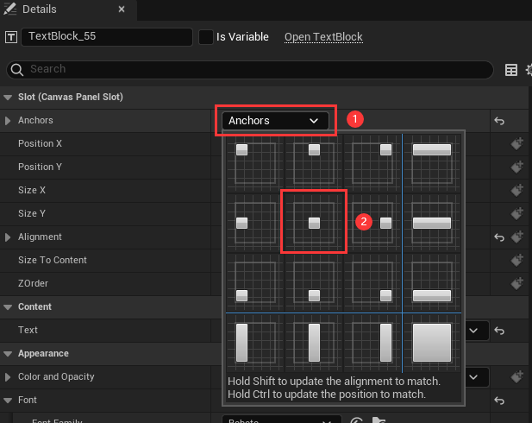Image resolution: width=532 pixels, height=423 pixels.
Task: Open the TextBlock link
Action: pos(323,37)
